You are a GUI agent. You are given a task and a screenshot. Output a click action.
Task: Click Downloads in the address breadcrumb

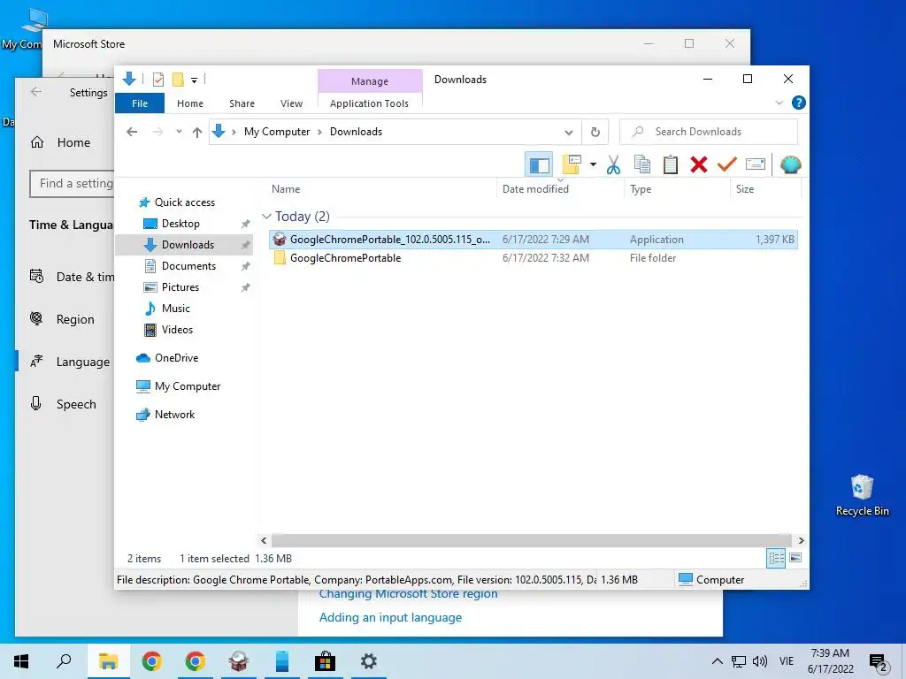(x=356, y=132)
